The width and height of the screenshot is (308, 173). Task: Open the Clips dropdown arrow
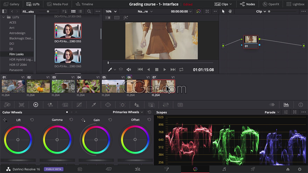pyautogui.click(x=231, y=4)
